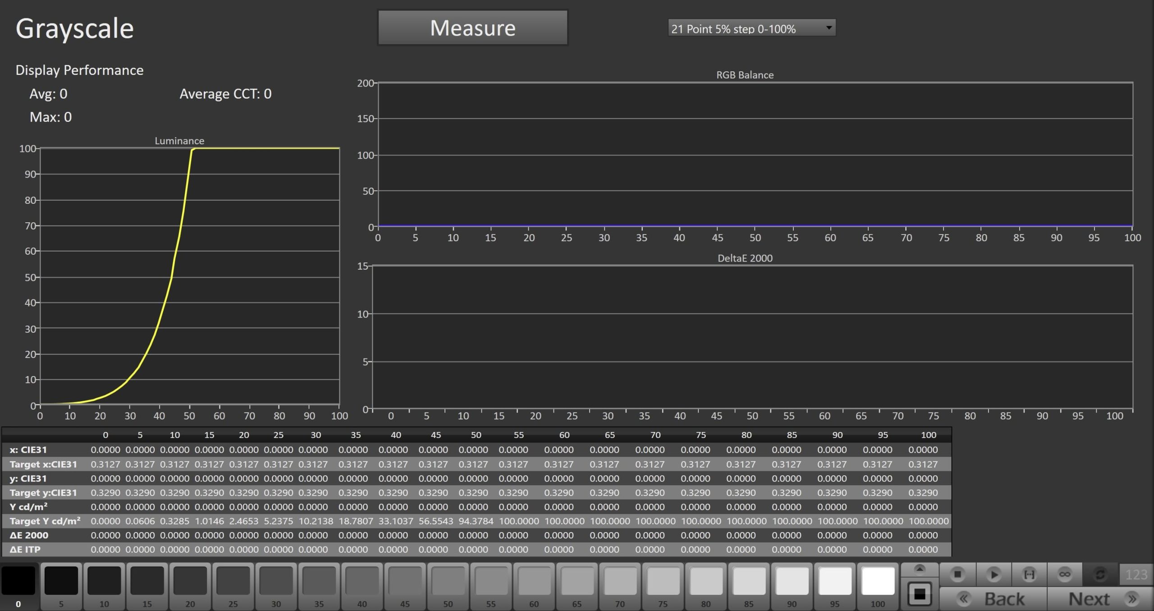The height and width of the screenshot is (611, 1154).
Task: Click the Luminance chart
Action: click(x=189, y=276)
